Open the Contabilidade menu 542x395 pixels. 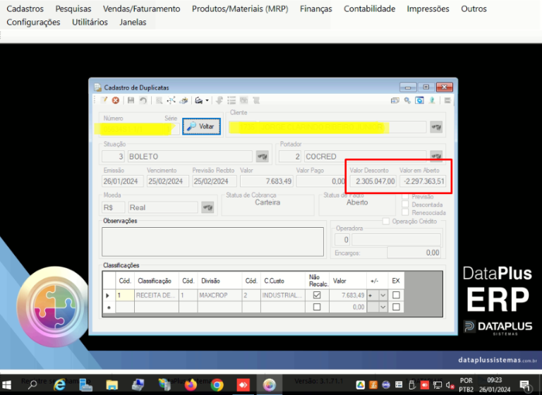tap(369, 8)
